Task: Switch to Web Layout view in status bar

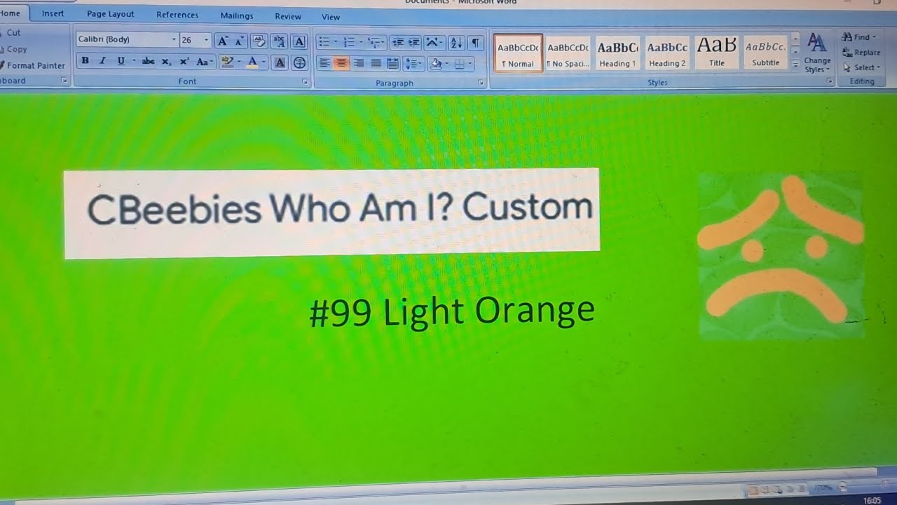Action: pyautogui.click(x=778, y=488)
